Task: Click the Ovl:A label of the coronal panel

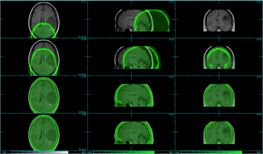Action: (x=259, y=2)
